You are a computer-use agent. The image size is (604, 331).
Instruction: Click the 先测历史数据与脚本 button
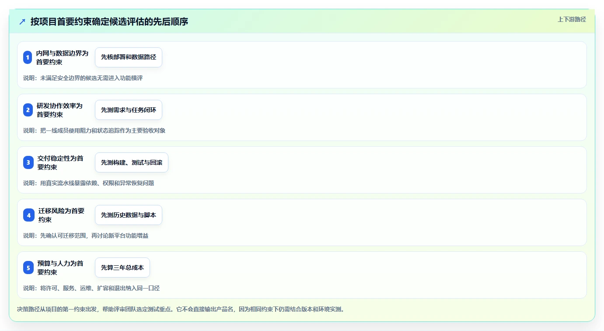coord(129,215)
